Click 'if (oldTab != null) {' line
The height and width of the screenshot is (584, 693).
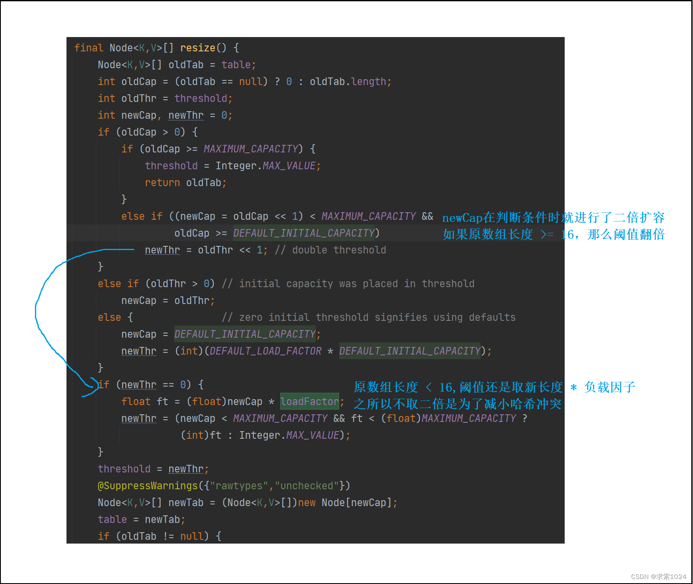[x=159, y=536]
